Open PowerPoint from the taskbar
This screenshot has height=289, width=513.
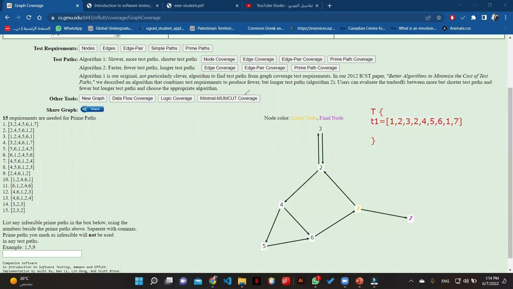click(360, 281)
